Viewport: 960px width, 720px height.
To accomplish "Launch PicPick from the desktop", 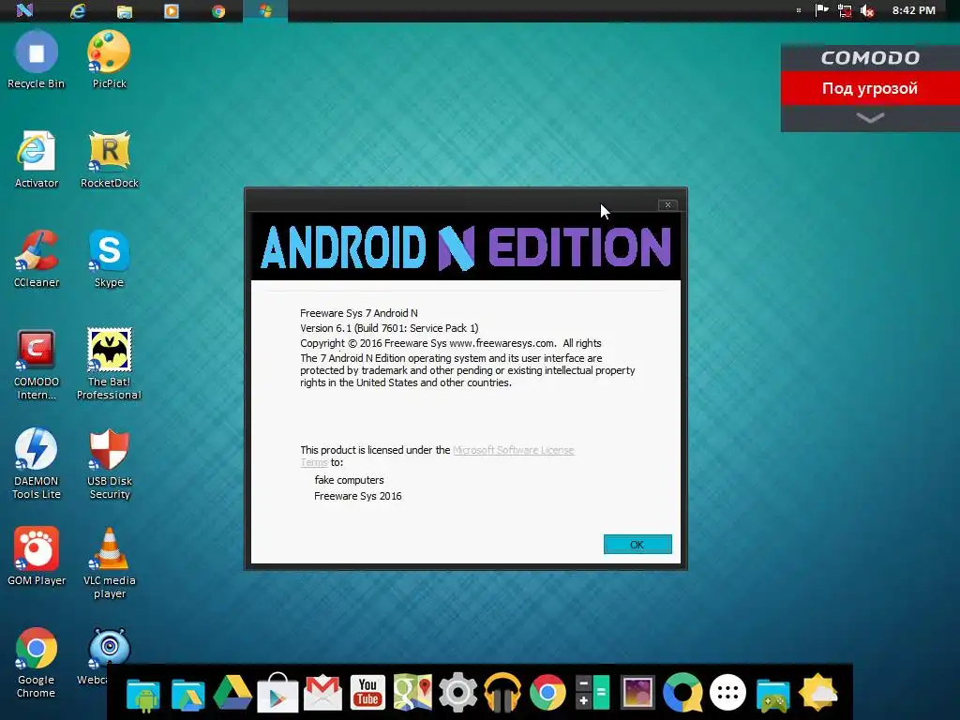I will 109,60.
